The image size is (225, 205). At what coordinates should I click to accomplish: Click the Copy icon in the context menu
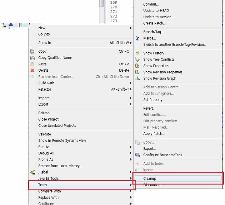point(32,51)
